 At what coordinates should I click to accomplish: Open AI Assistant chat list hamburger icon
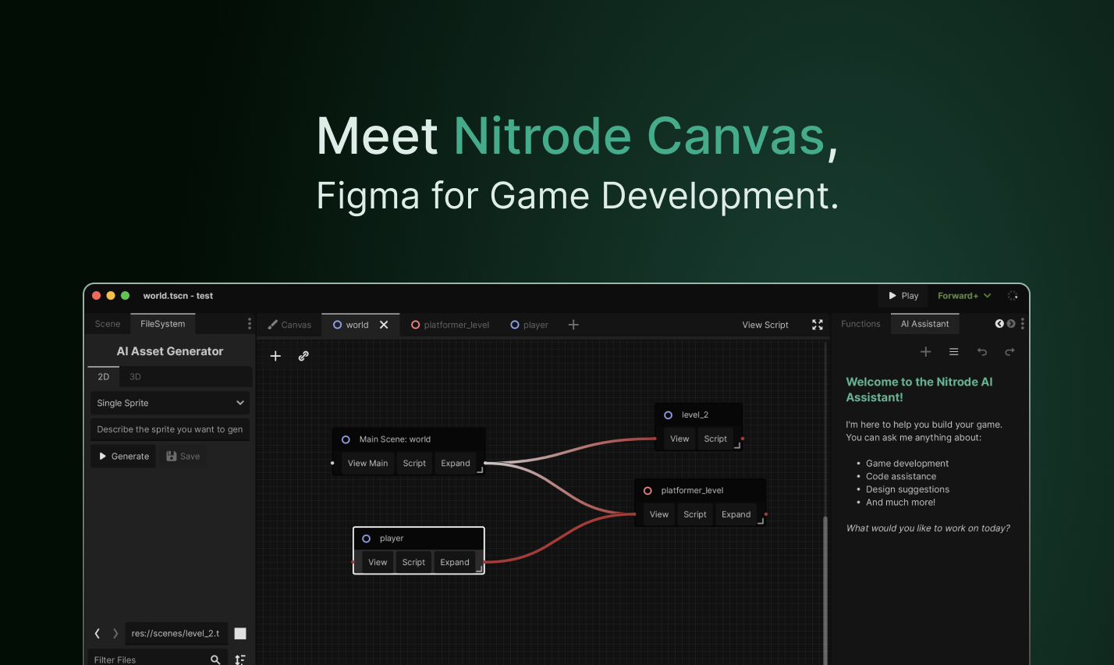954,352
